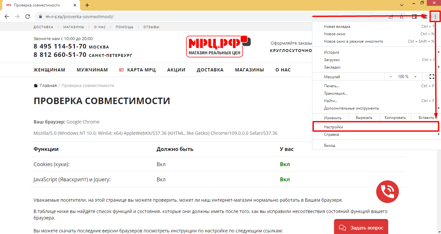Image resolution: width=441 pixels, height=234 pixels.
Task: Open ДОСТАВКА in main navigation
Action: click(210, 70)
